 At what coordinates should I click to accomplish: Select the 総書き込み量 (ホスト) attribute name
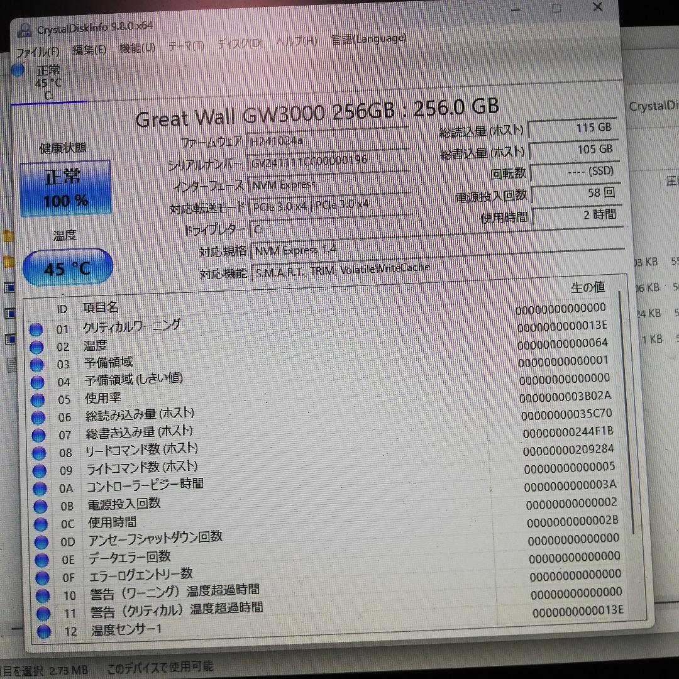pos(140,432)
